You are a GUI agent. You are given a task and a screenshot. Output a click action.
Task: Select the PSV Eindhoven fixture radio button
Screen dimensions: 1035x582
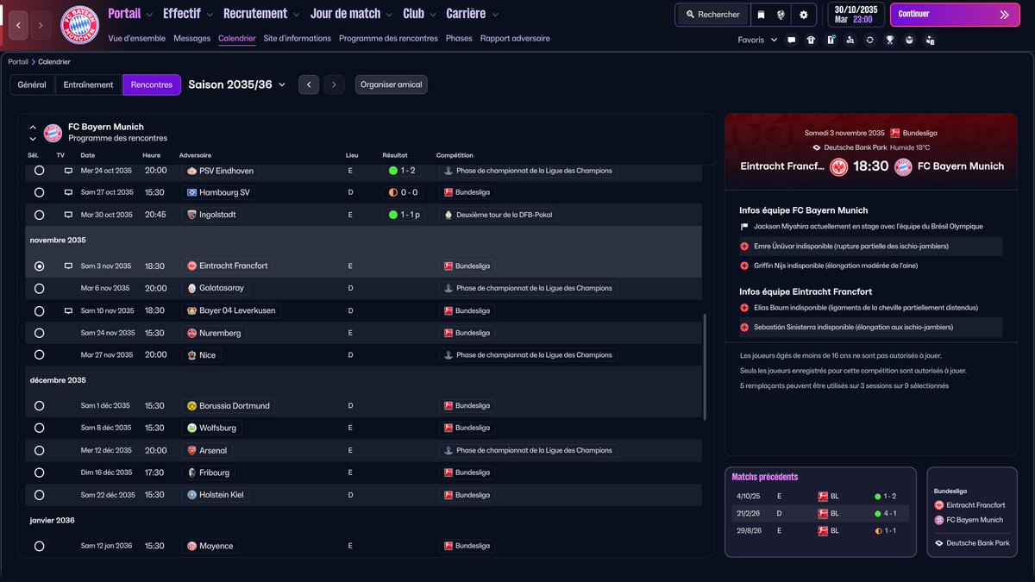click(x=39, y=171)
